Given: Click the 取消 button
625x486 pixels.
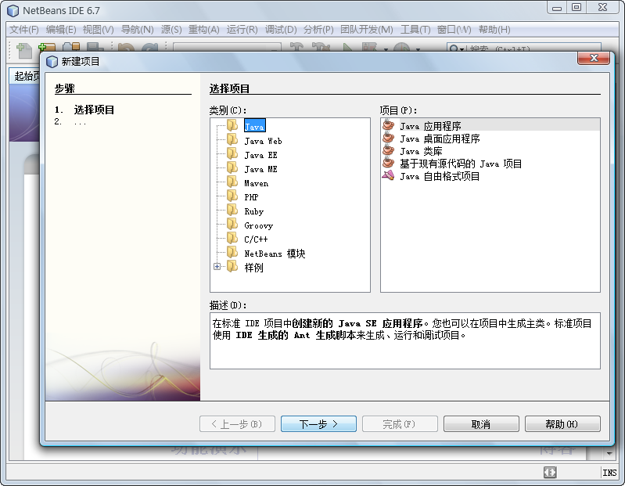Looking at the screenshot, I should [481, 424].
